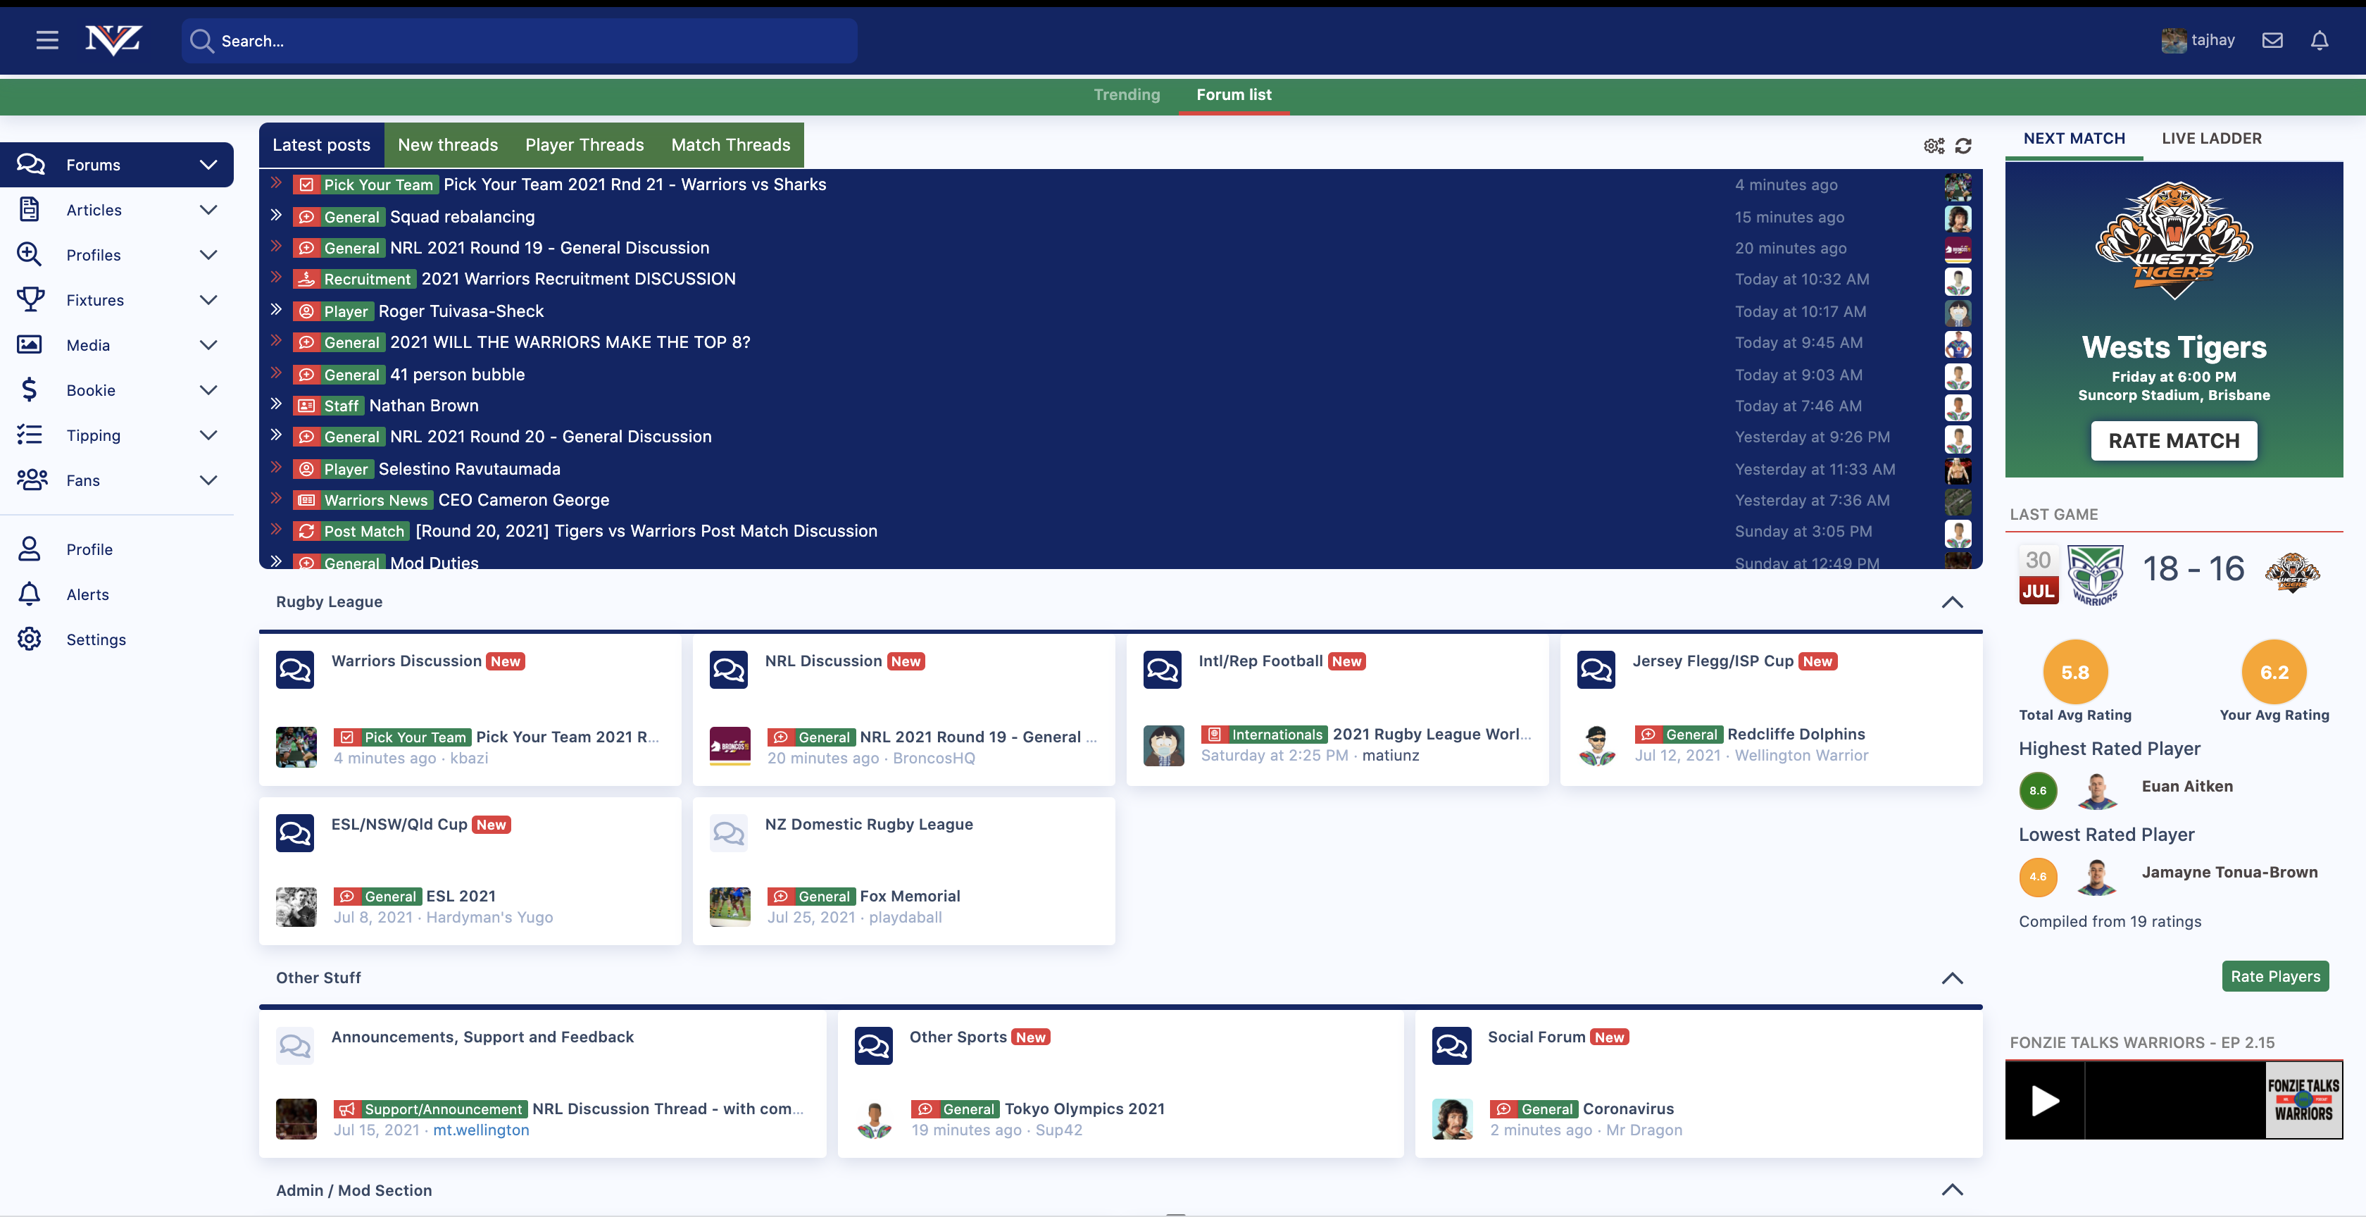Collapse the Rugby League section
2366x1217 pixels.
(1952, 601)
